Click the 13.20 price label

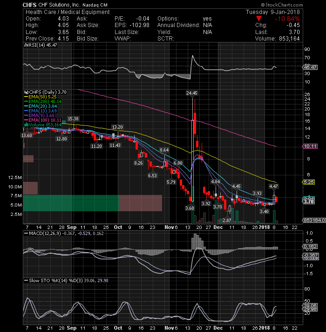[117, 127]
